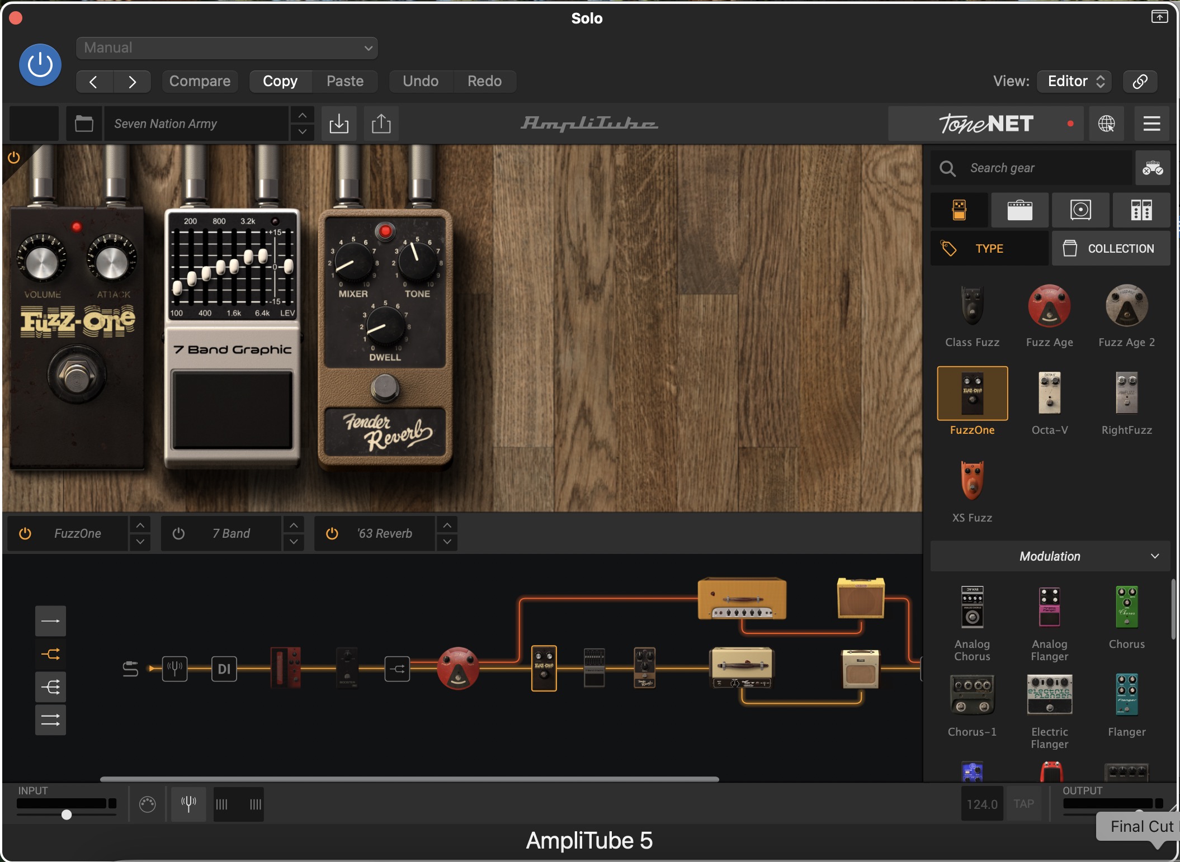Click the DI block in signal chain
The height and width of the screenshot is (862, 1180).
coord(224,669)
